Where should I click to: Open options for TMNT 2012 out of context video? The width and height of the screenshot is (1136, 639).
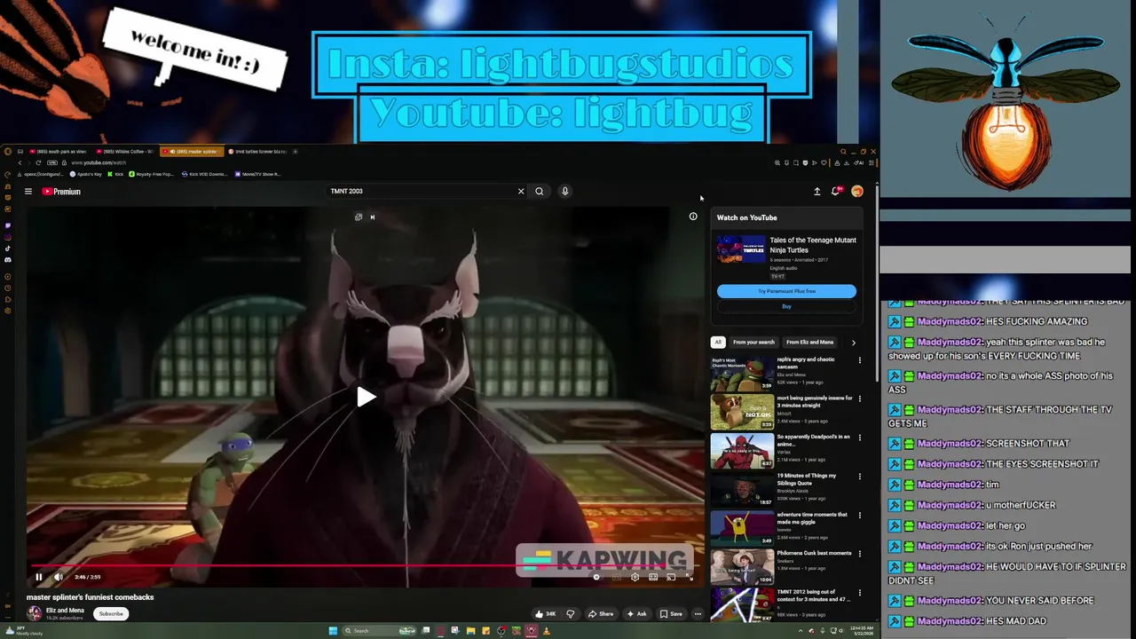859,593
